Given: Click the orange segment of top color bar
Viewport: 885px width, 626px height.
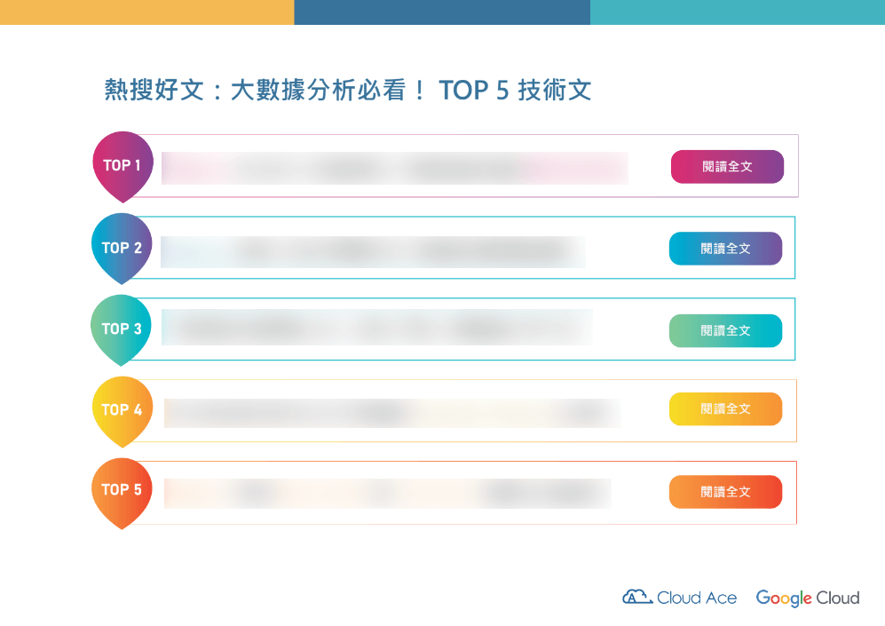Looking at the screenshot, I should pyautogui.click(x=146, y=12).
